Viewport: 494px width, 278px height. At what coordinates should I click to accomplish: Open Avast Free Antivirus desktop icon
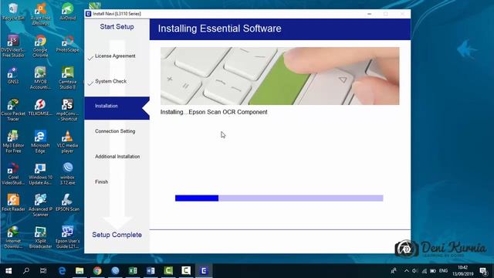pyautogui.click(x=40, y=14)
